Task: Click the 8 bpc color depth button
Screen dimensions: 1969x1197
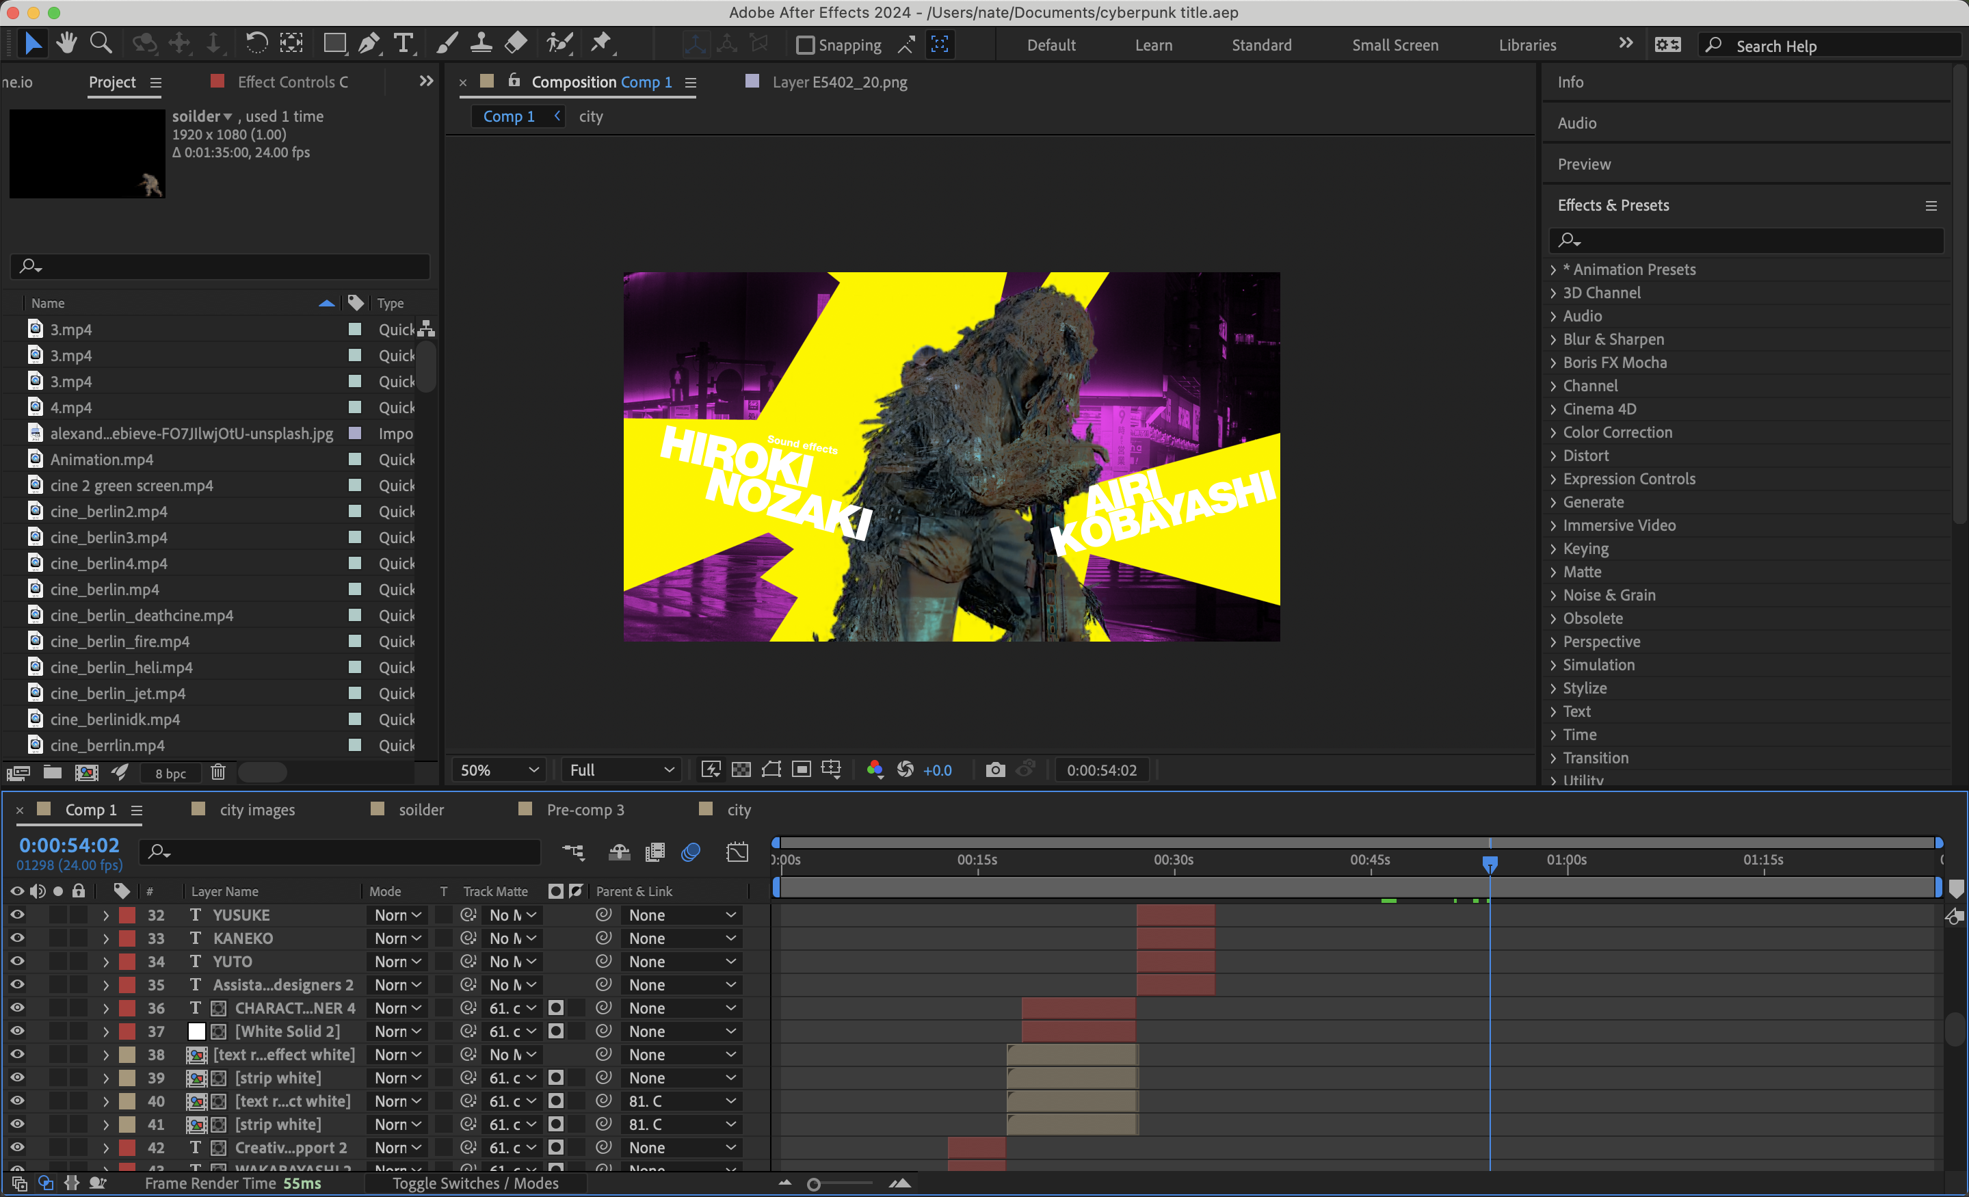Action: point(170,774)
